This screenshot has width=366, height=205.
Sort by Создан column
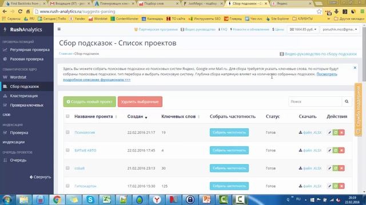(137, 116)
